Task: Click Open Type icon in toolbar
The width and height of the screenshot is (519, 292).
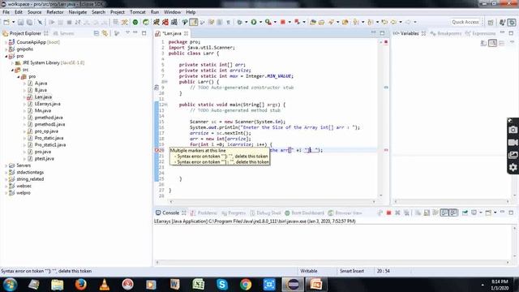Action: 313,22
